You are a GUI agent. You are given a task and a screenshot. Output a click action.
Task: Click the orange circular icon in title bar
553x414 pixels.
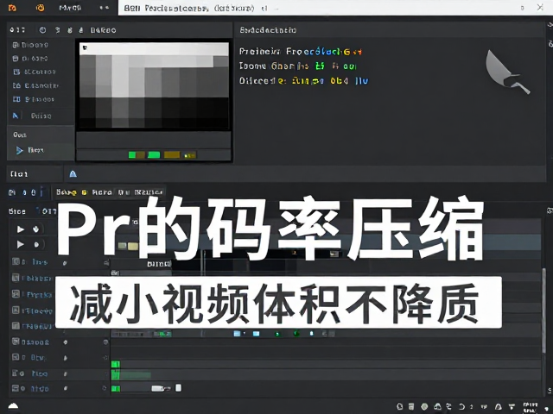pos(41,8)
